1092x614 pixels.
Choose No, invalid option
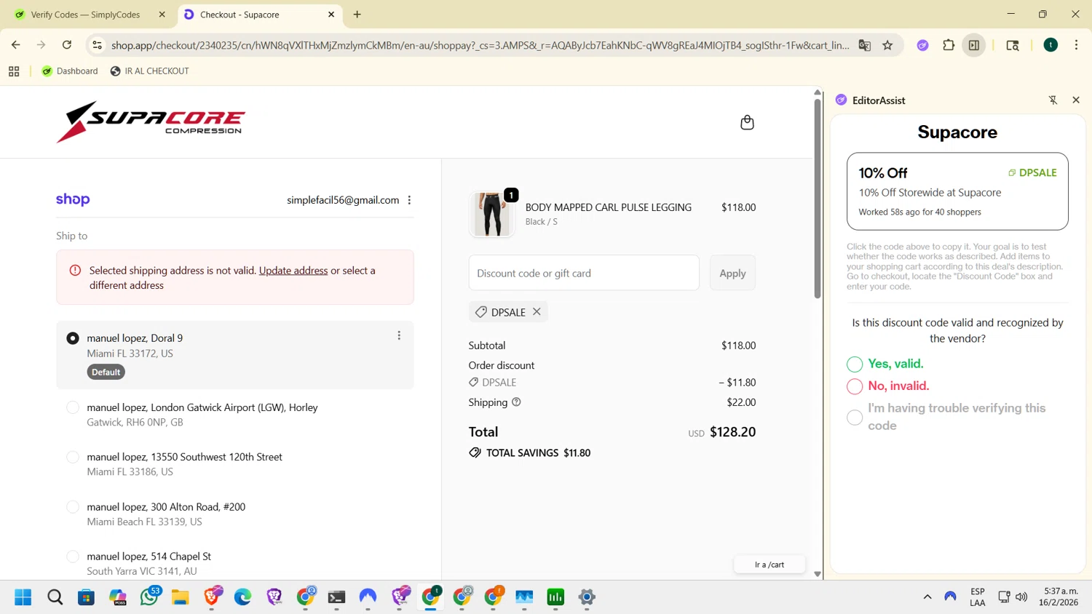(855, 386)
